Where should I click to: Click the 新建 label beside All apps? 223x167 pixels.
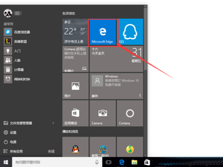pos(51,151)
